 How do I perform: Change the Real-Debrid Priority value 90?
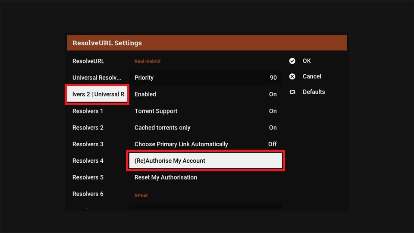point(205,78)
